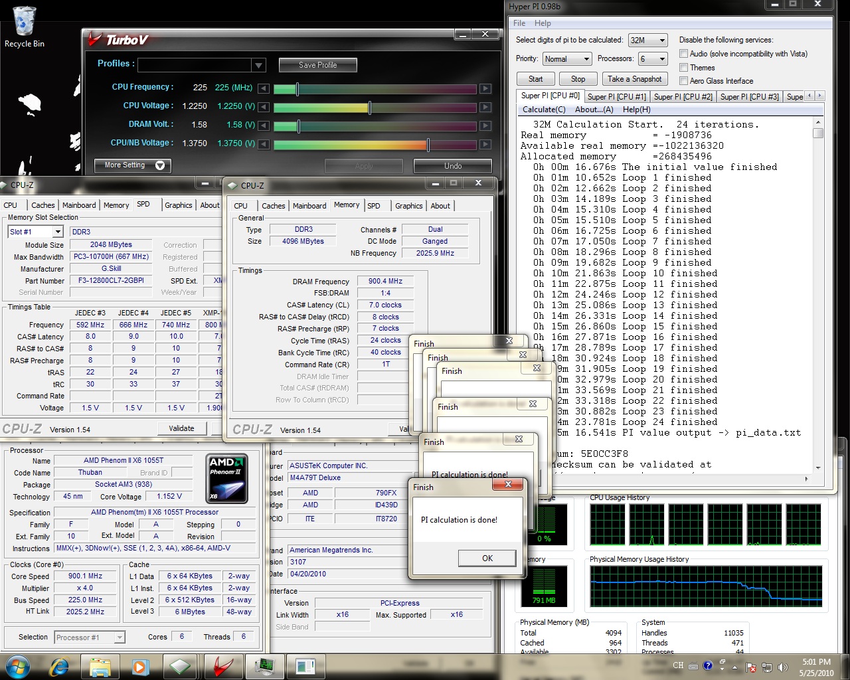This screenshot has width=850, height=680.
Task: Enable Aero Glass Interface checkbox
Action: click(x=683, y=81)
